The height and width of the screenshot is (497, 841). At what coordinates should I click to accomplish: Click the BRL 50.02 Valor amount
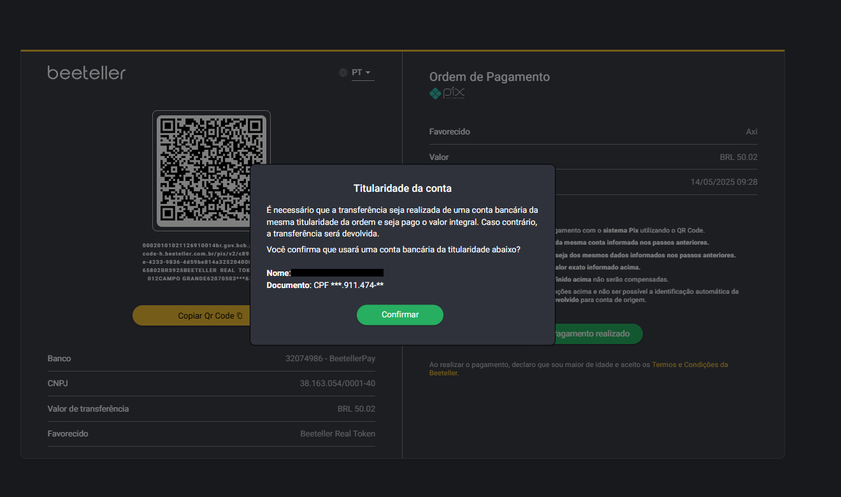(x=739, y=157)
